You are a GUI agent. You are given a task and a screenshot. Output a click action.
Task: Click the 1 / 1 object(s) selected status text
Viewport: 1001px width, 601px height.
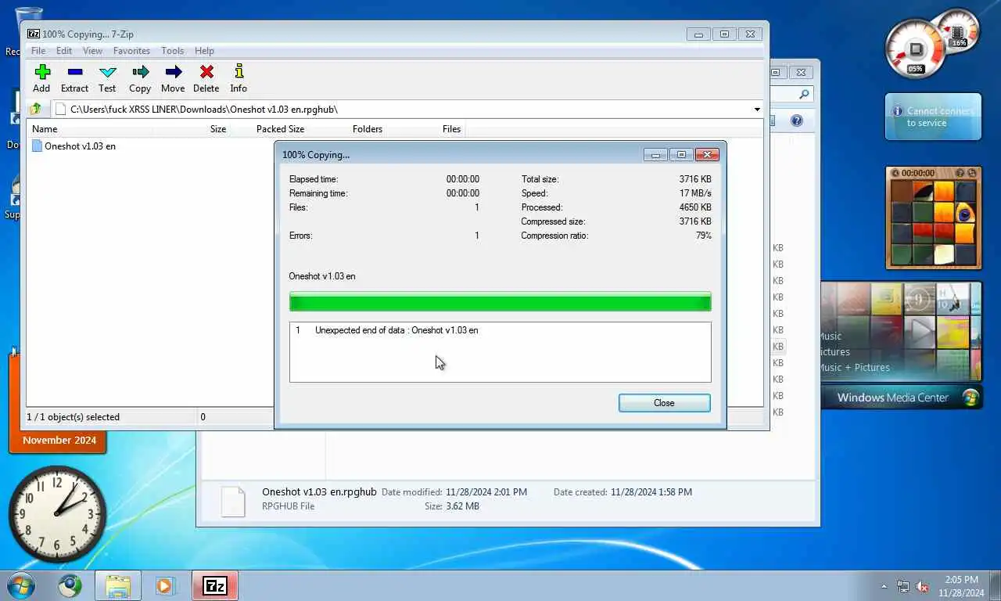73,417
